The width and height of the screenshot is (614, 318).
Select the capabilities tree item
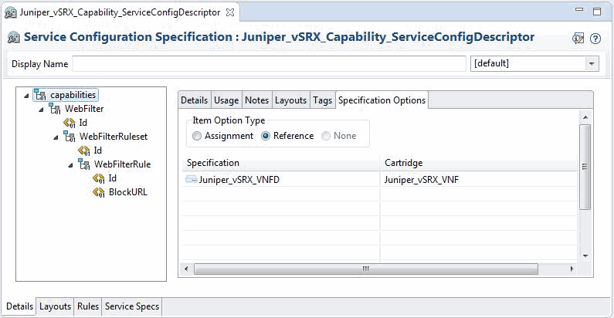(x=66, y=95)
